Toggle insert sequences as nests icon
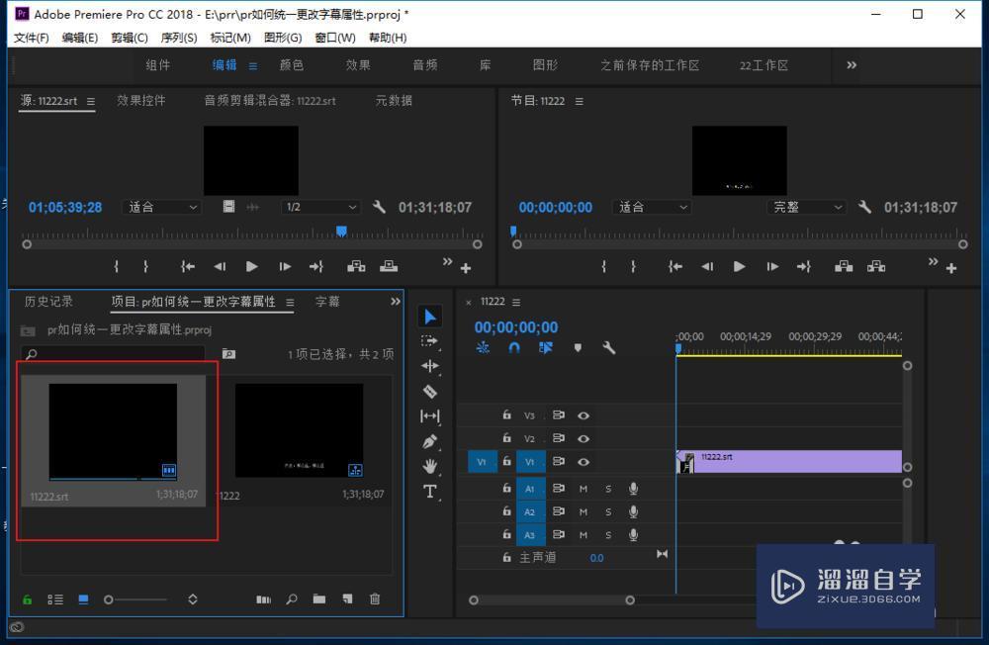The width and height of the screenshot is (989, 645). [x=483, y=348]
